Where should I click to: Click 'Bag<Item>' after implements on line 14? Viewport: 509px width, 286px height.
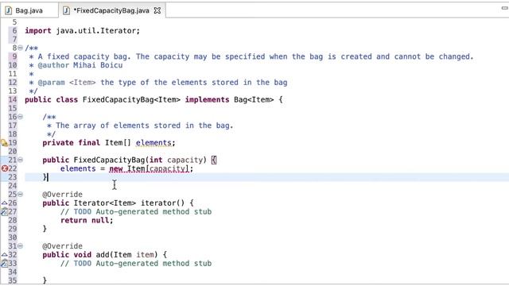[x=254, y=100]
